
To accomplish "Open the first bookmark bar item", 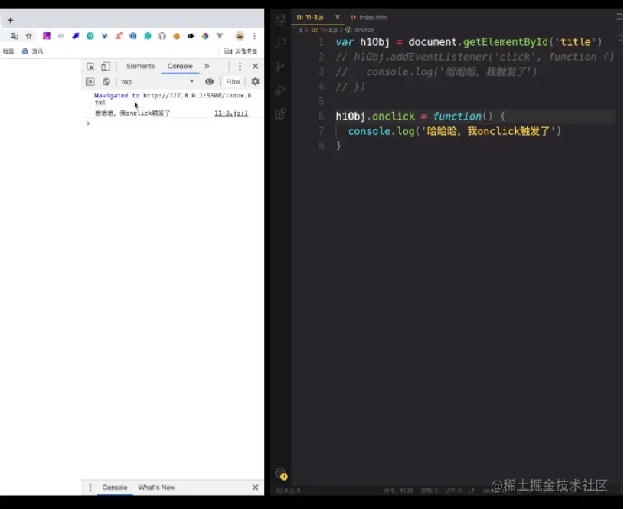I will coord(8,51).
